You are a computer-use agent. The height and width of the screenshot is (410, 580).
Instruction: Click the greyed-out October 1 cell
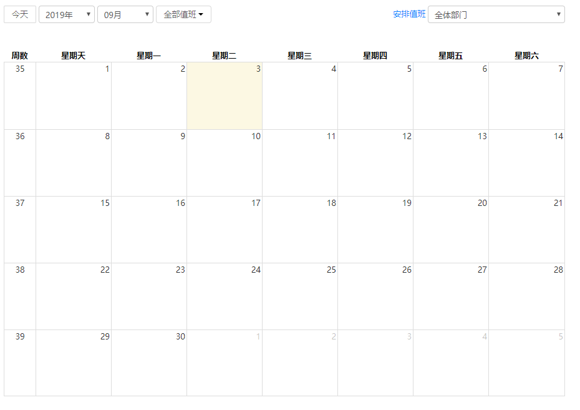click(x=225, y=363)
